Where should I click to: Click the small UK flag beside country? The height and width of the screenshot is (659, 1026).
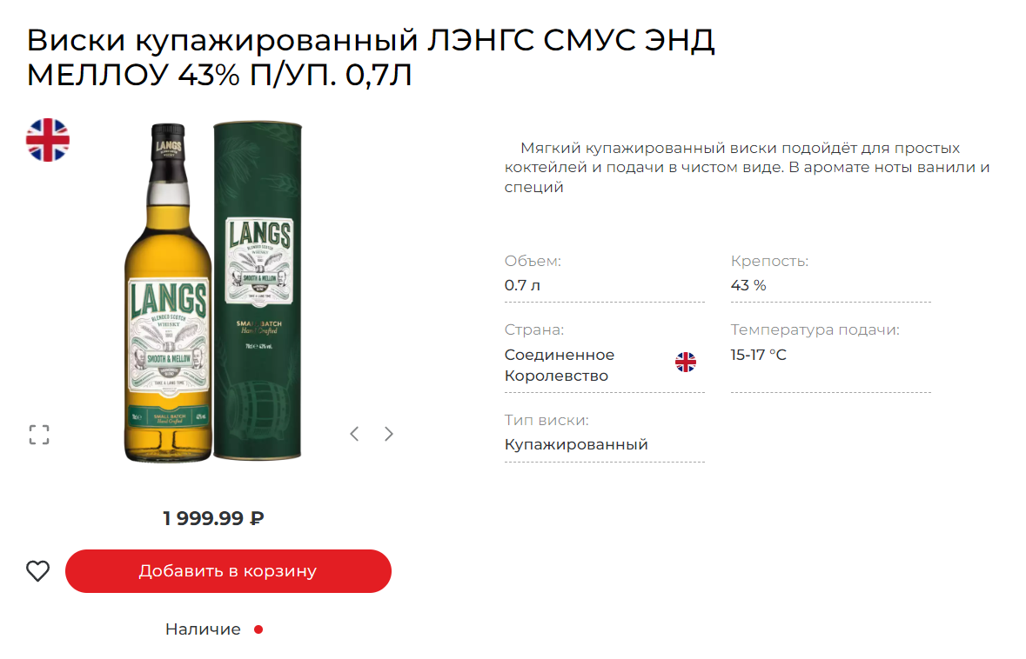[x=686, y=363]
